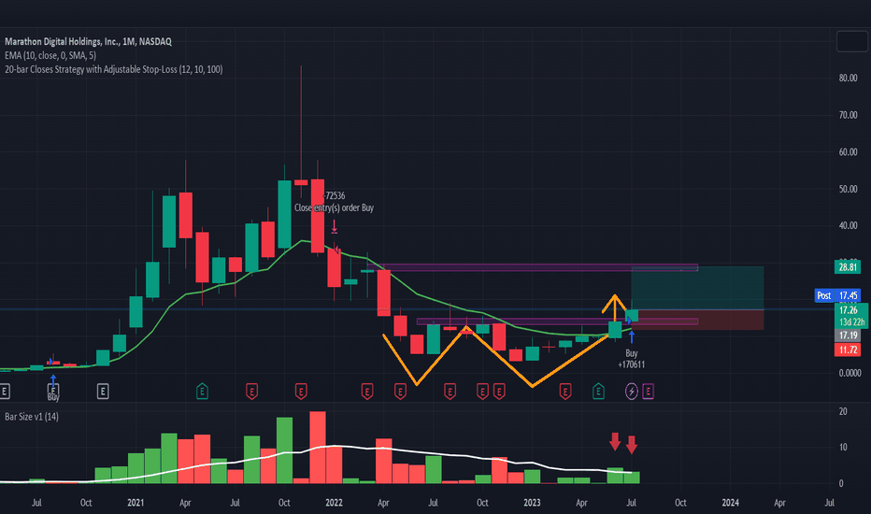Image resolution: width=871 pixels, height=514 pixels.
Task: Click the -72536 trade result label
Action: pos(335,195)
